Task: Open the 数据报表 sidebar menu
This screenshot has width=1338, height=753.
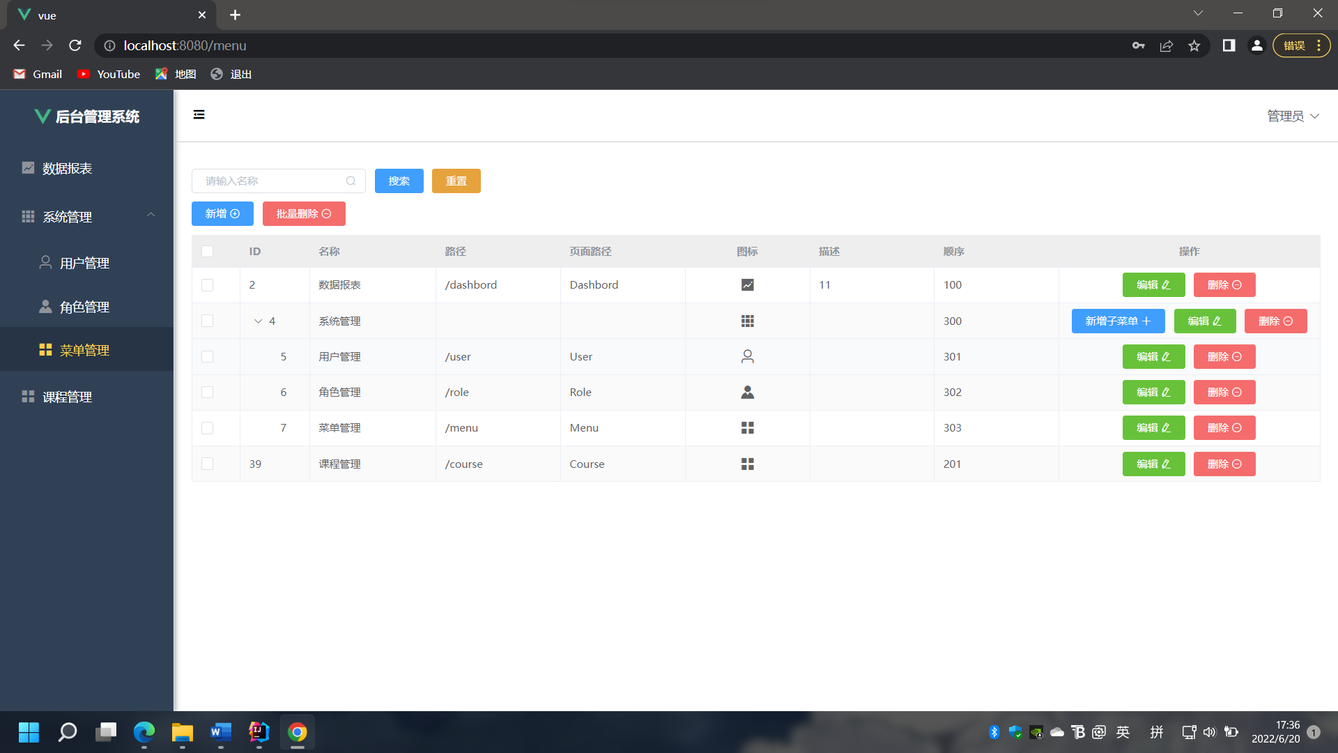Action: coord(86,168)
